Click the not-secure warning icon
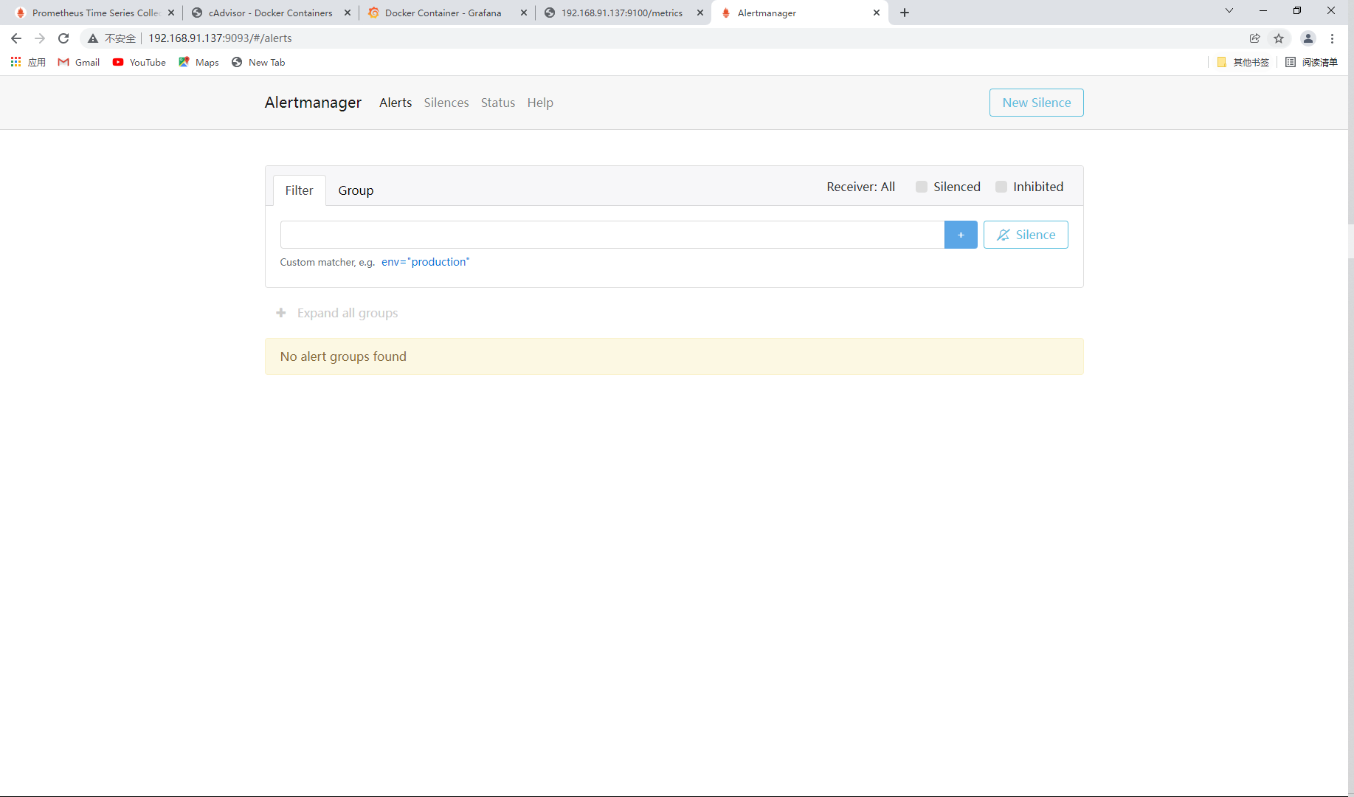Screen dimensions: 1354x797 93,38
